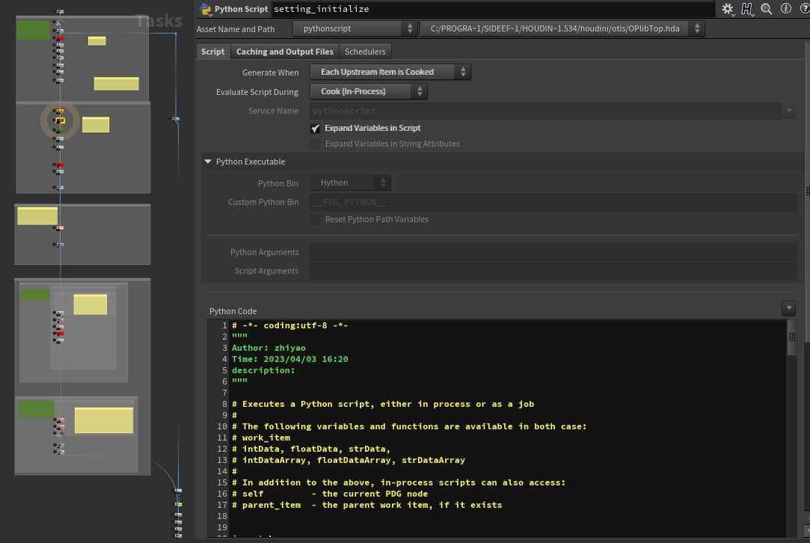Switch to Caching and Output Files tab
The width and height of the screenshot is (810, 543).
coord(284,52)
